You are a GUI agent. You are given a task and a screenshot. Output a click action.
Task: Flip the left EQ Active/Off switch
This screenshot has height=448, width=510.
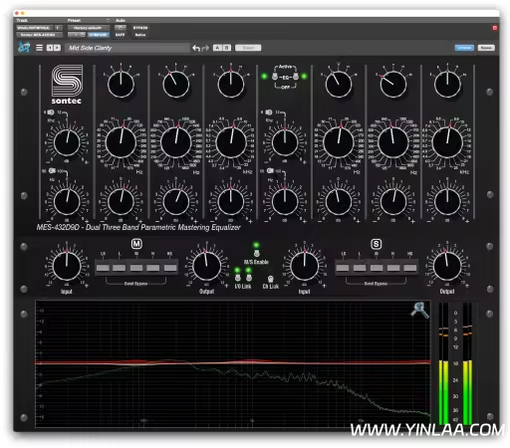275,77
